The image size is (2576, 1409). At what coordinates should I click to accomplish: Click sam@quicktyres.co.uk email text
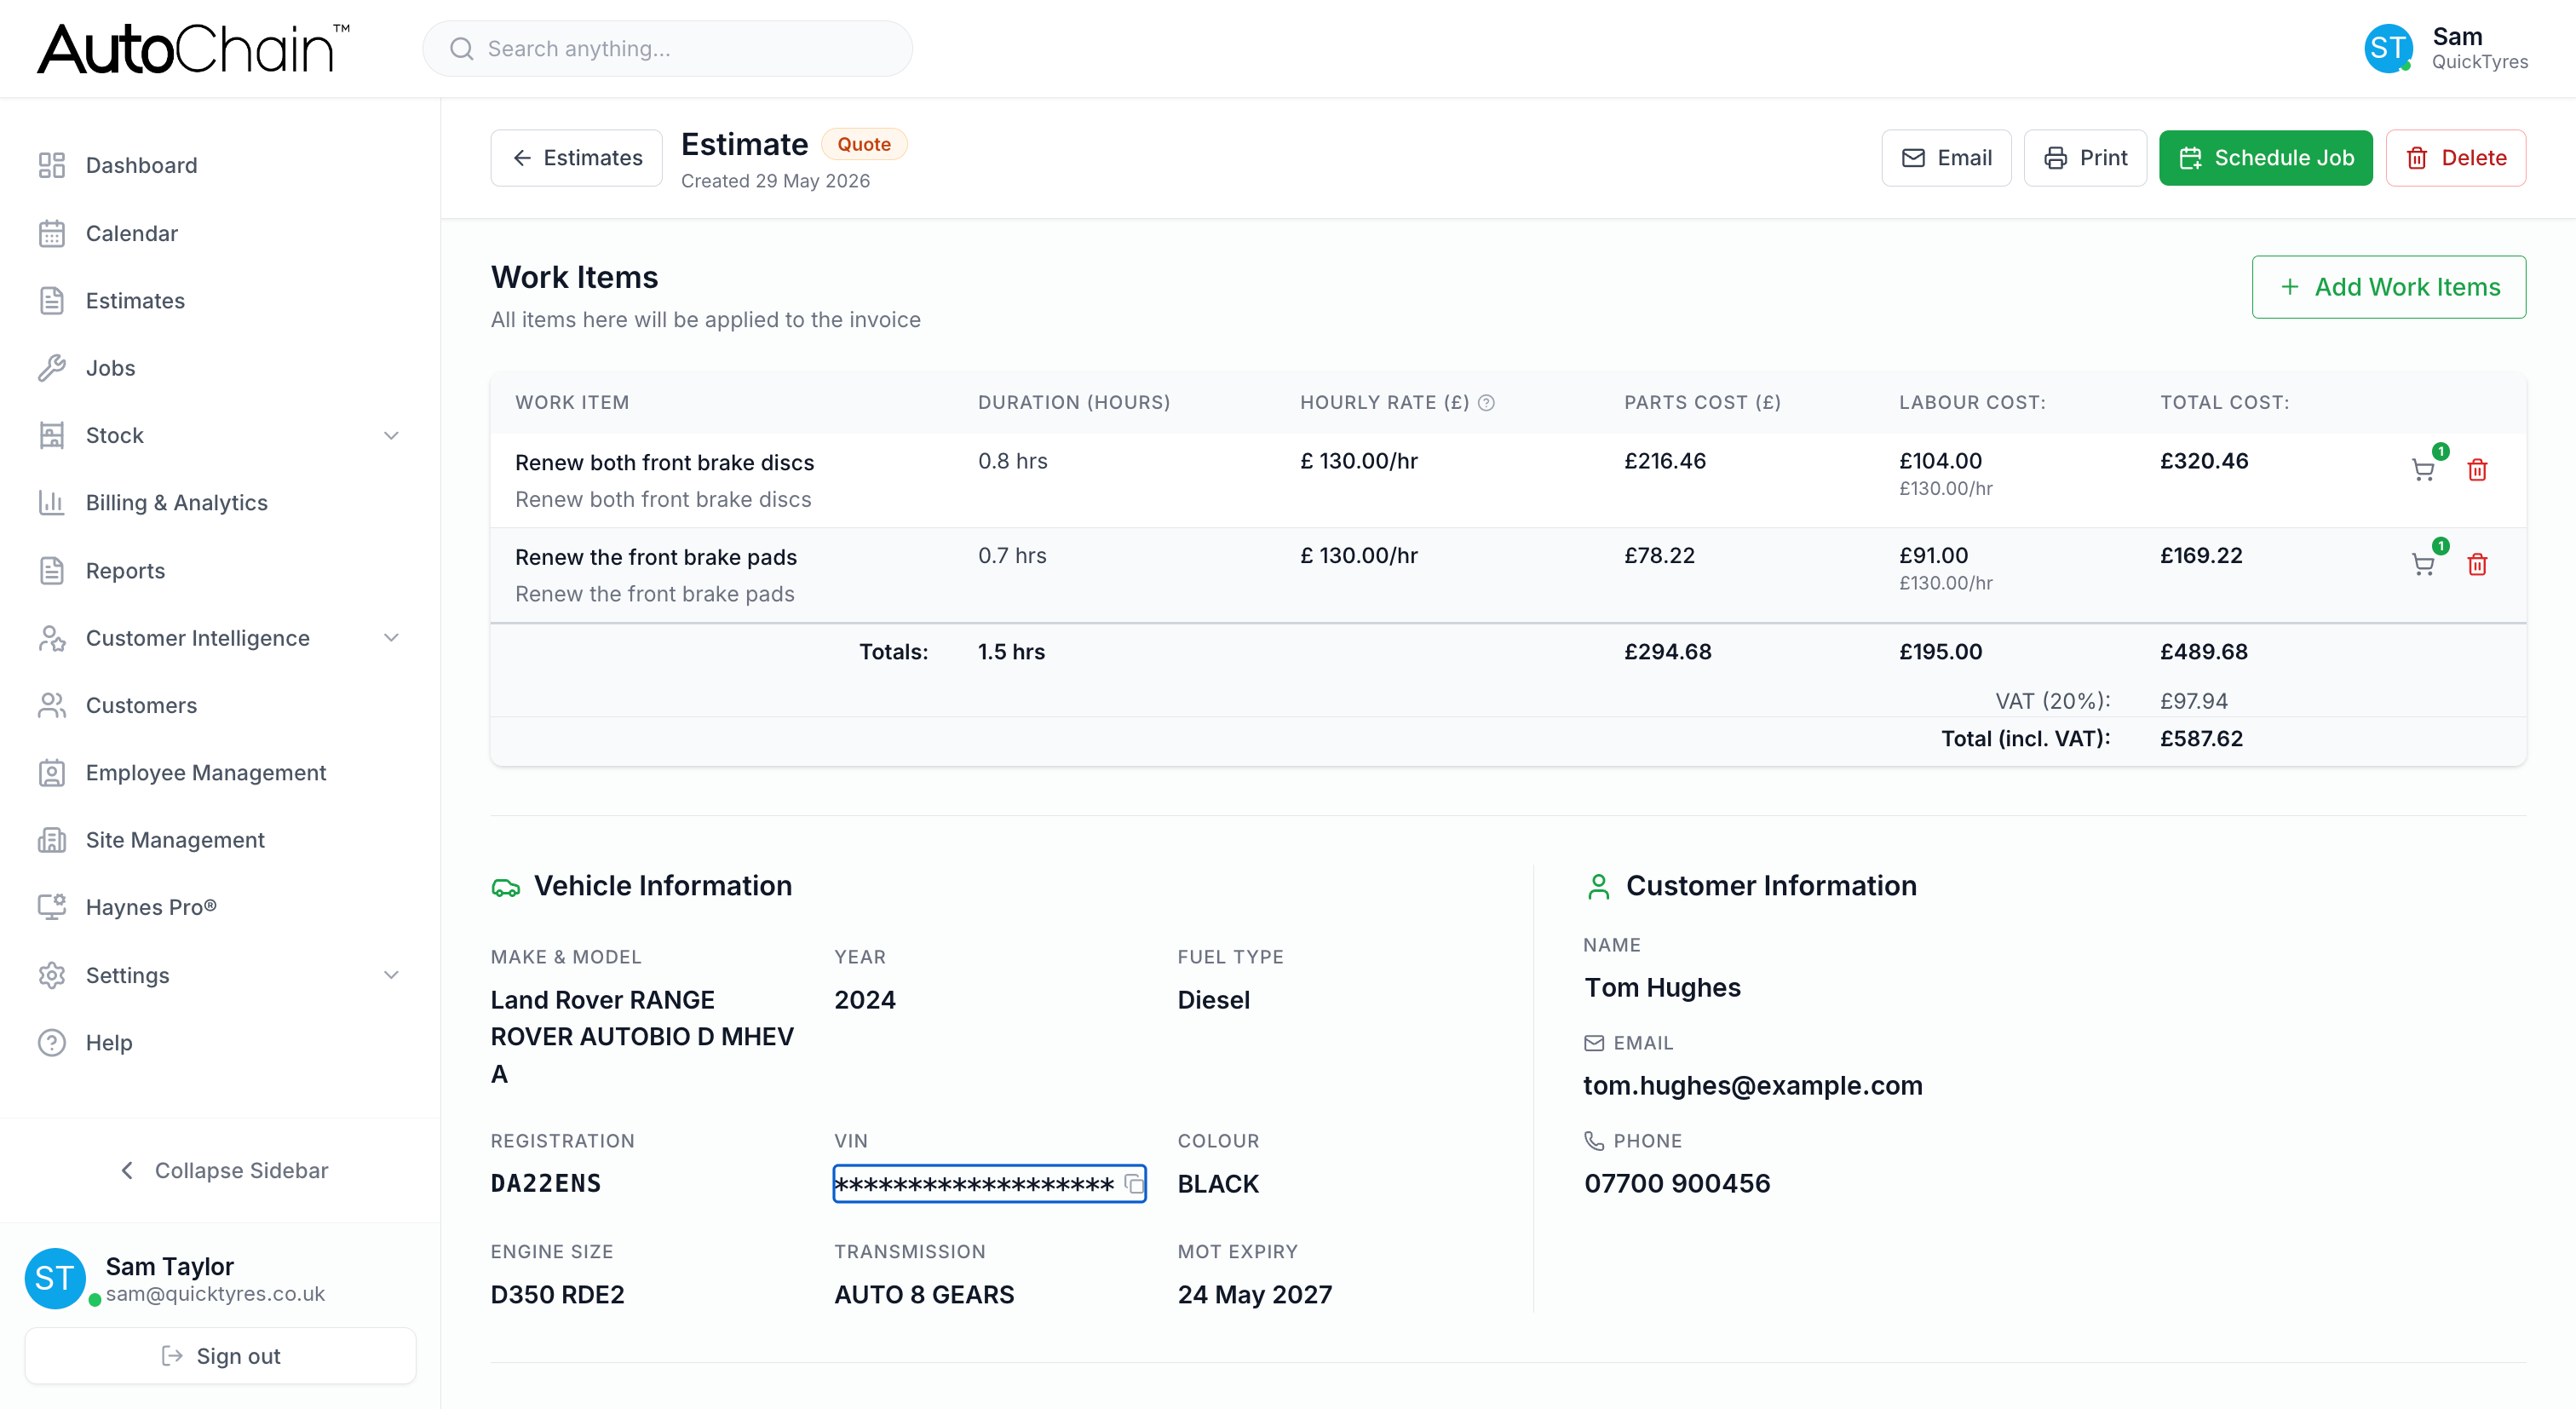click(215, 1294)
